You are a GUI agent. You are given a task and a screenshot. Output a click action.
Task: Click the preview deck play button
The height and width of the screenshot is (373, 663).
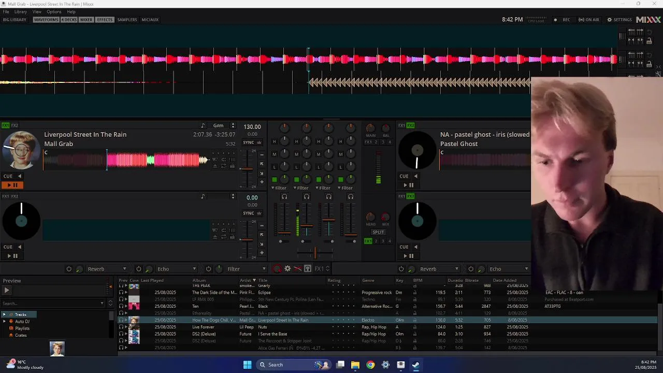[7, 291]
